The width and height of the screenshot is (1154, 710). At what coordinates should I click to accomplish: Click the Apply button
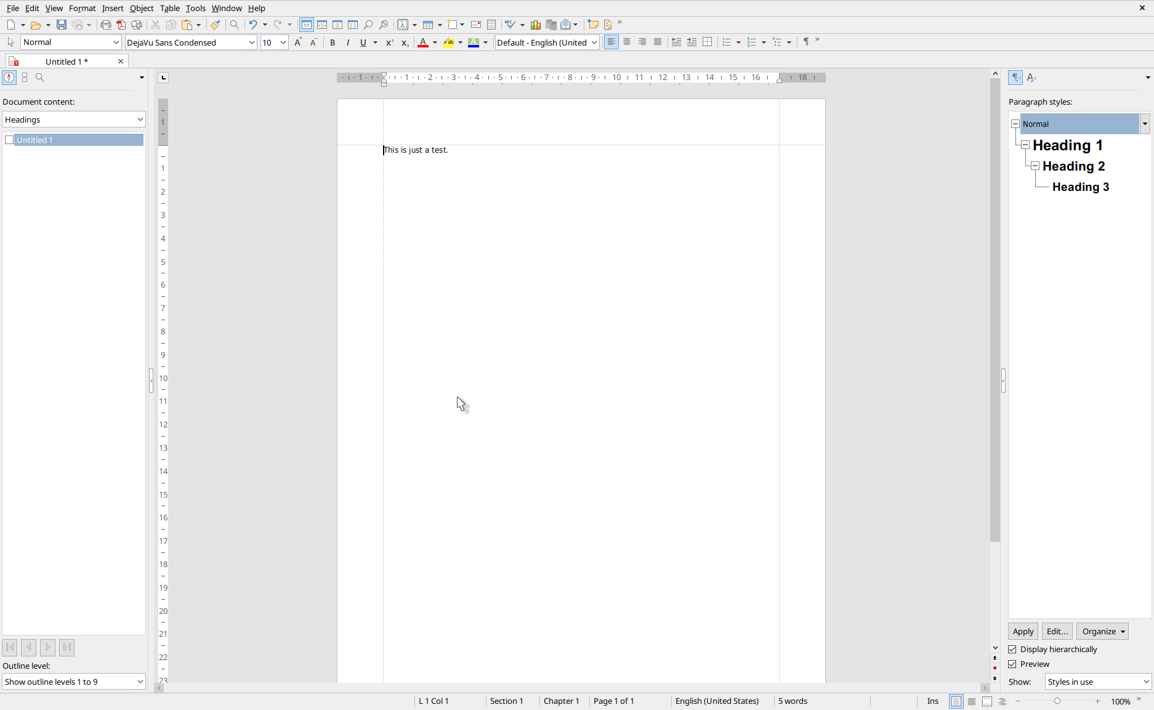coord(1023,632)
